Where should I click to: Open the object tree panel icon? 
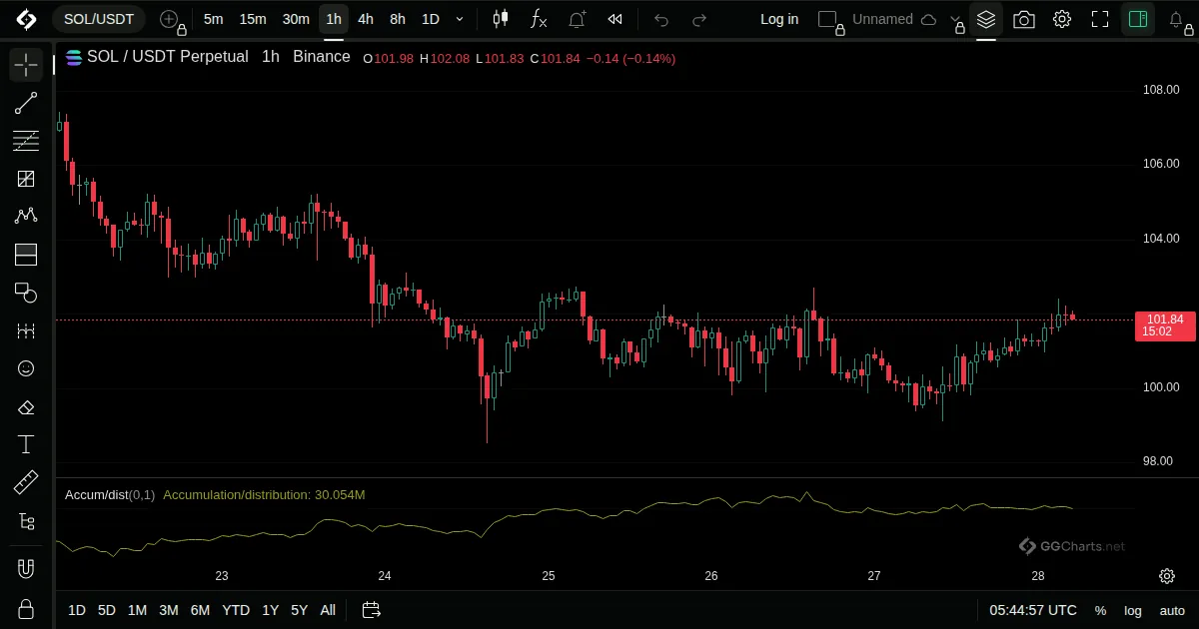[26, 520]
